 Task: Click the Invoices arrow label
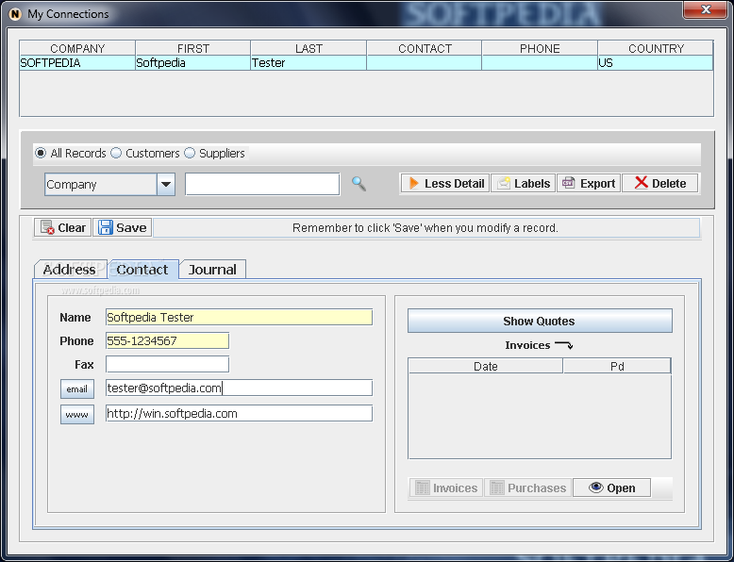click(x=539, y=345)
